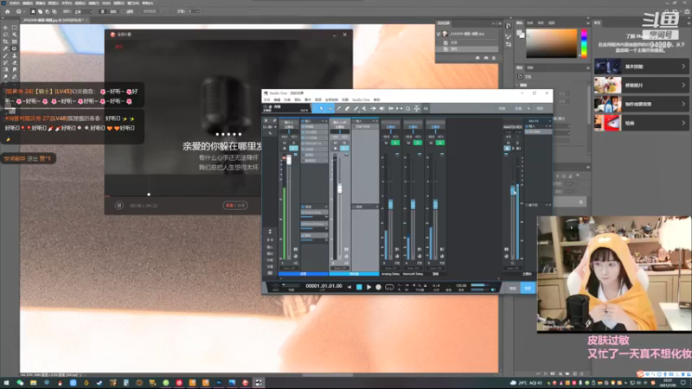Select the Photoshop Eyedropper tool
The width and height of the screenshot is (692, 389).
point(5,48)
